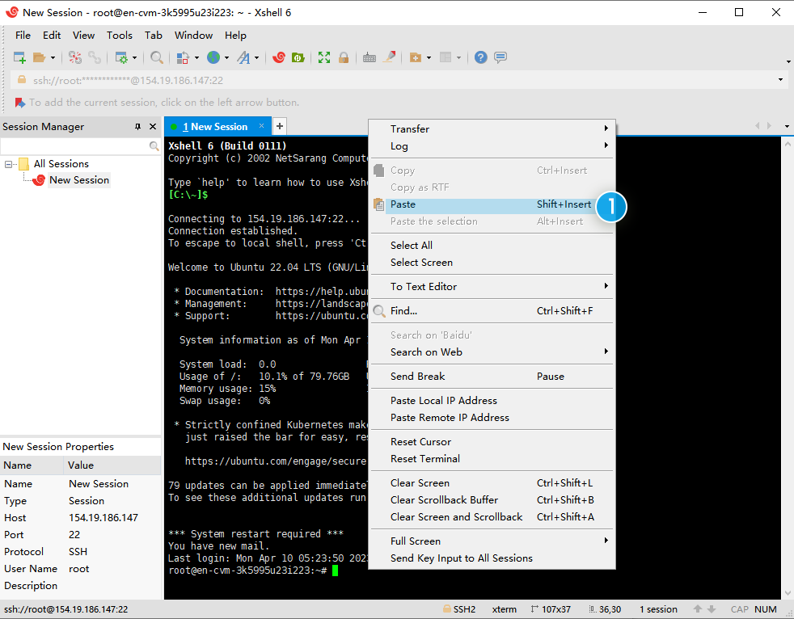Open the Window menu
Image resolution: width=794 pixels, height=619 pixels.
[x=193, y=36]
